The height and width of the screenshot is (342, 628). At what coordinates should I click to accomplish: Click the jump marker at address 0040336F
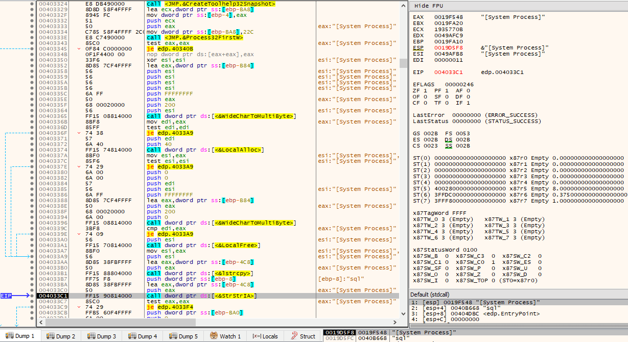coord(79,133)
